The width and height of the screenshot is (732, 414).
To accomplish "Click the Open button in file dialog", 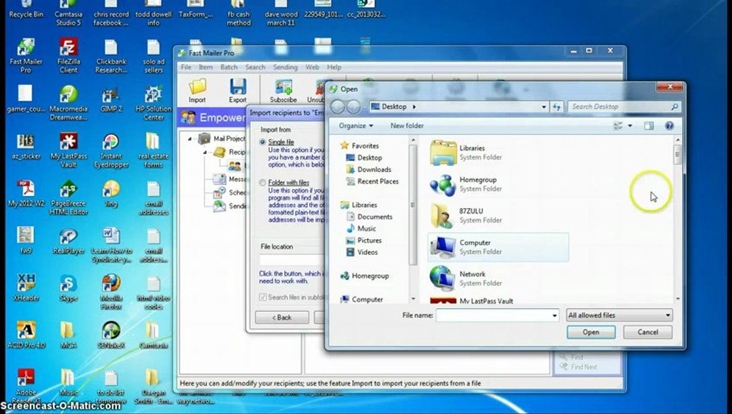I will tap(591, 332).
